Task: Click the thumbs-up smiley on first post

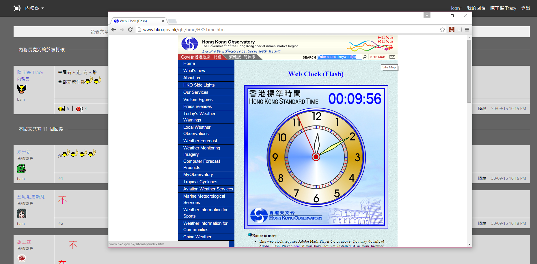Action: (62, 108)
